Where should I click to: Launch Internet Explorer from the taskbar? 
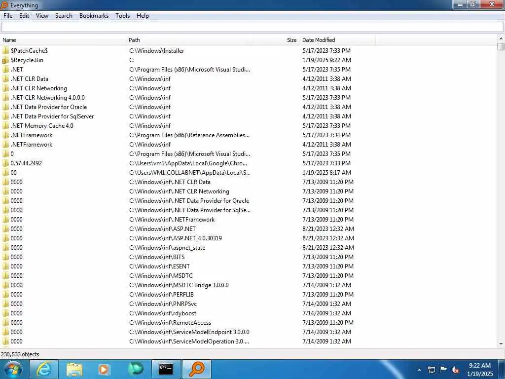coord(44,369)
